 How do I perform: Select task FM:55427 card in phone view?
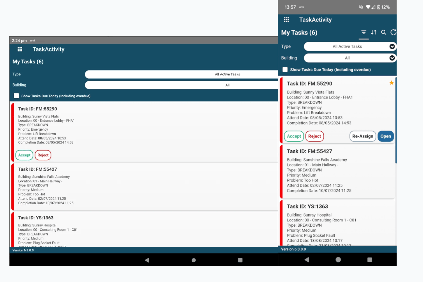337,171
